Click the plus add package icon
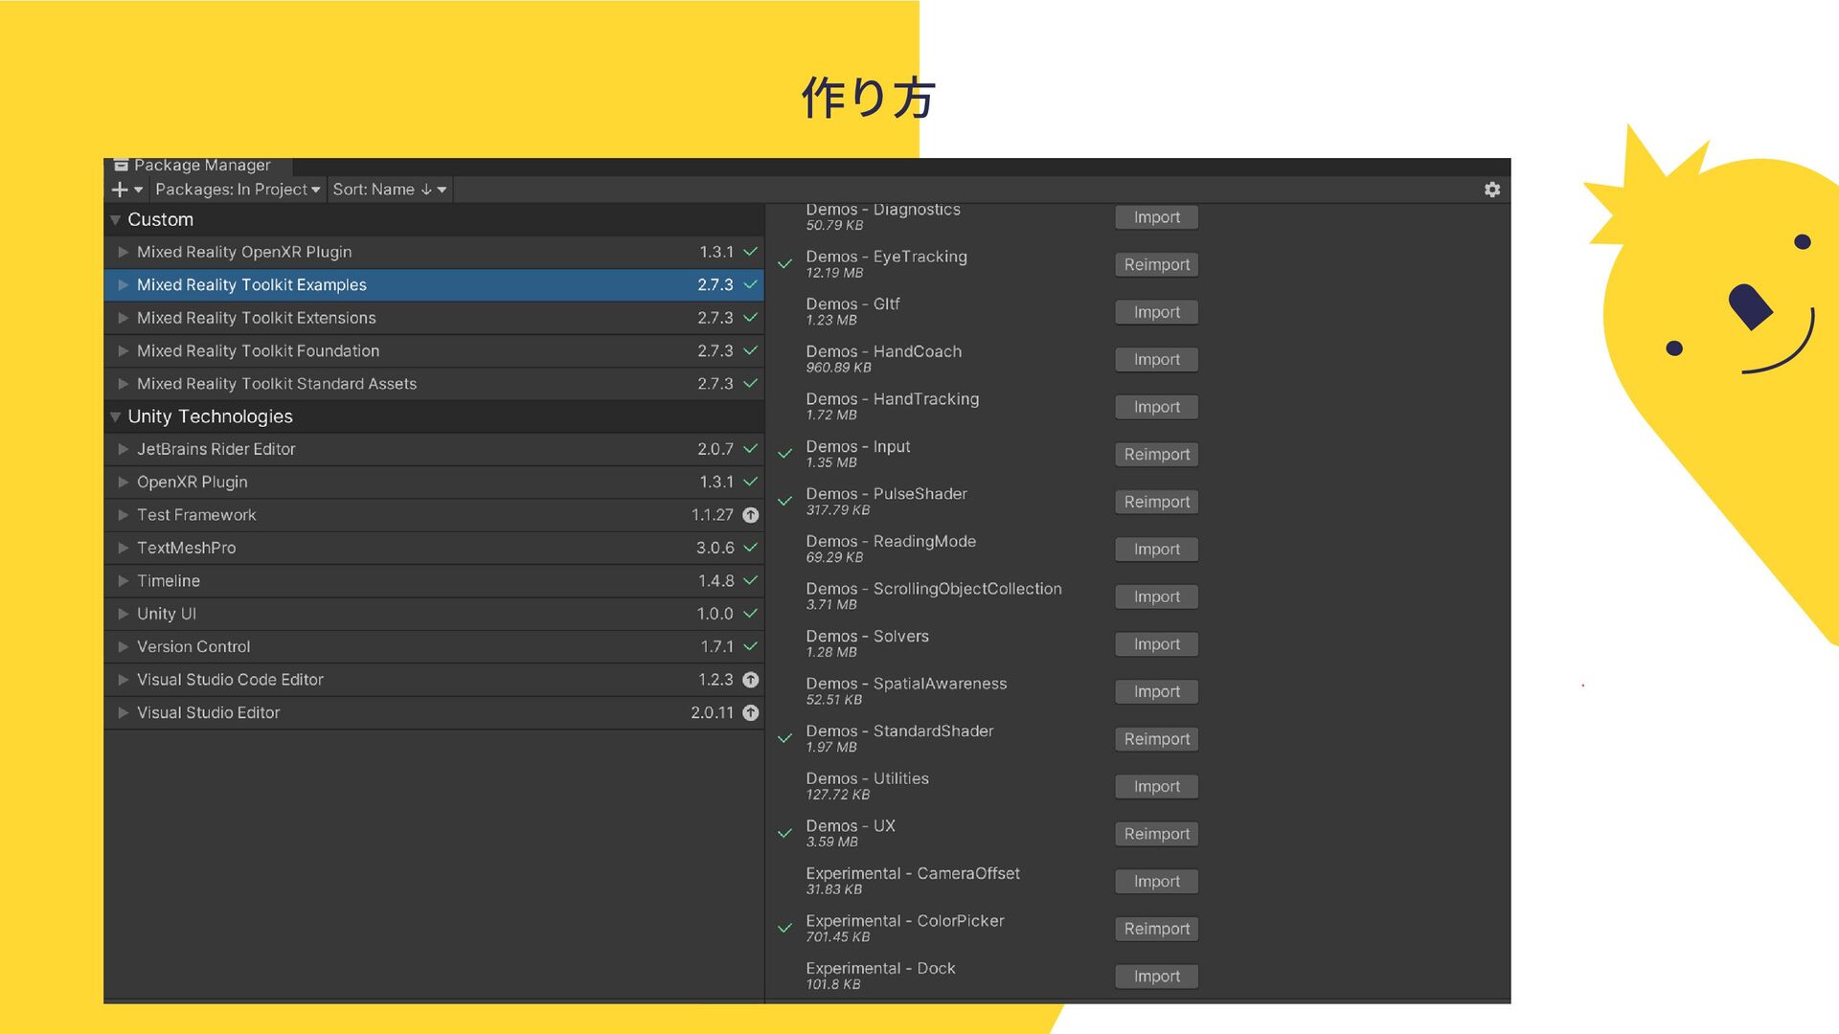Viewport: 1839px width, 1034px height. (121, 190)
